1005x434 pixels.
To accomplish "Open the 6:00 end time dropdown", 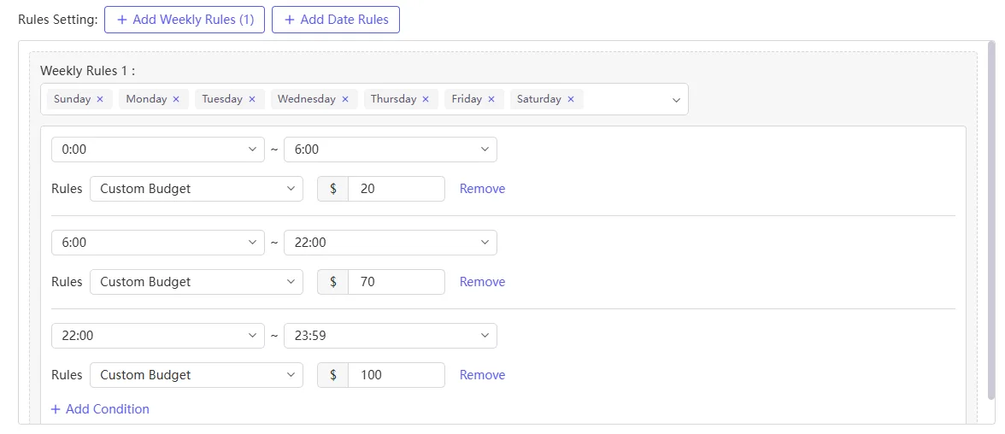I will pos(391,150).
